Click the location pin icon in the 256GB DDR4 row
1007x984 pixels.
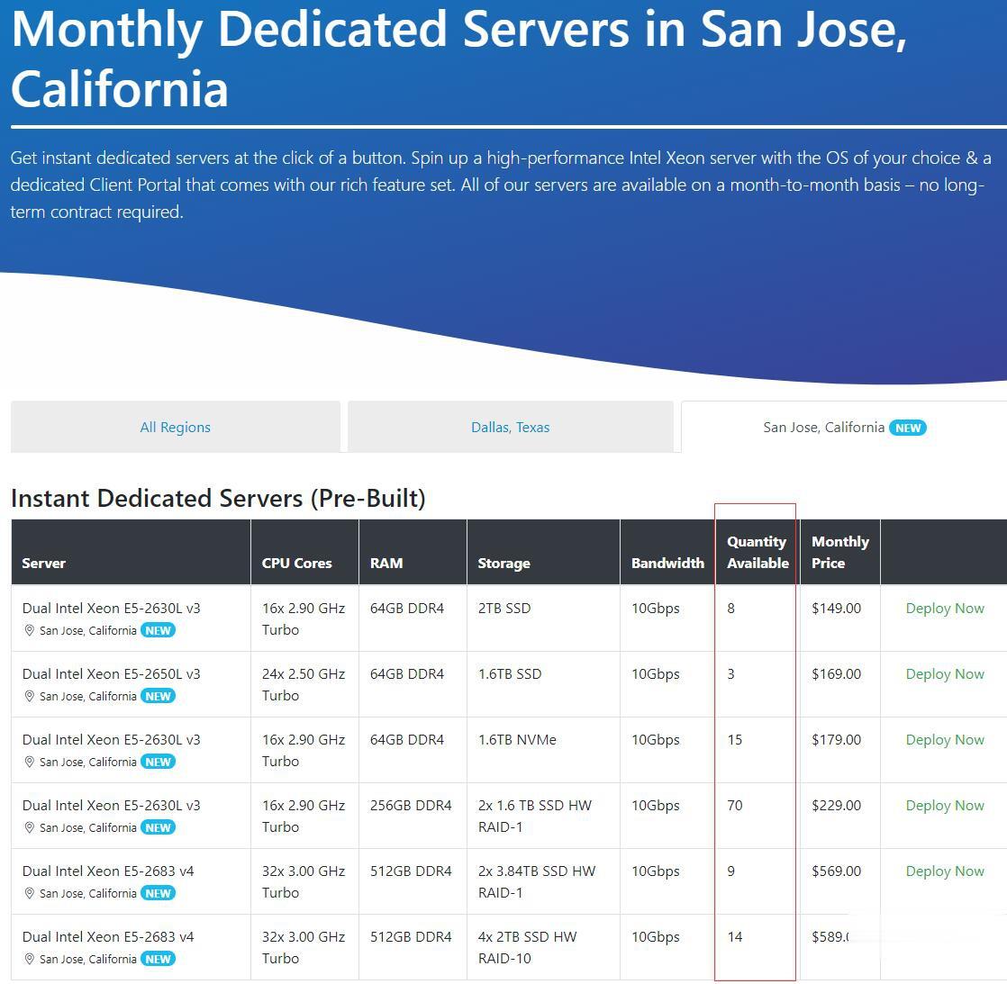[x=29, y=827]
